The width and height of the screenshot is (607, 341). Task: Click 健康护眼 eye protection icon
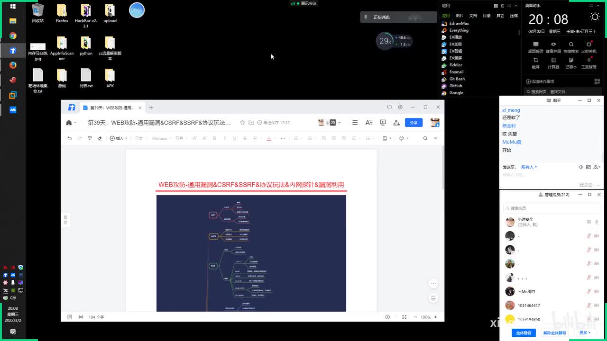point(553,47)
